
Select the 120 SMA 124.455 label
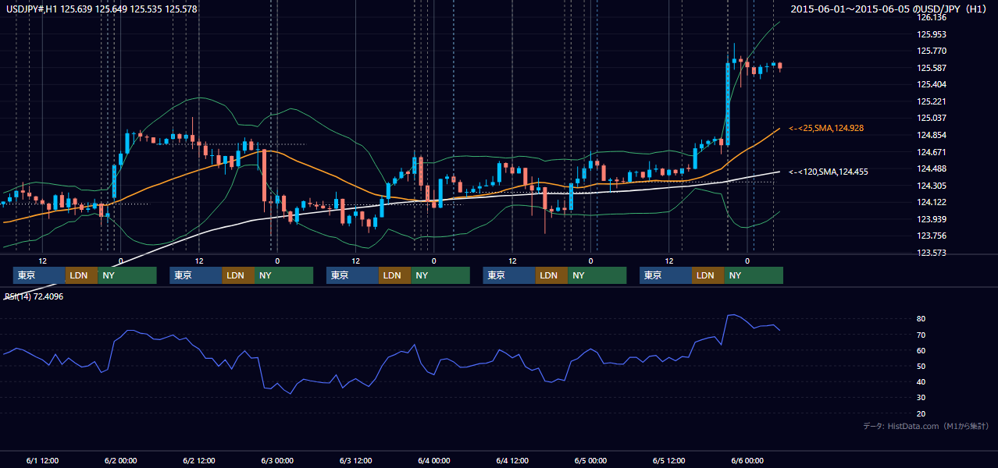(828, 172)
